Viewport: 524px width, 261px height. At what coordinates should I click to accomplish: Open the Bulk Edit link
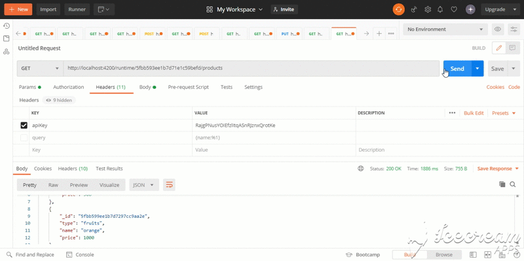click(x=474, y=113)
